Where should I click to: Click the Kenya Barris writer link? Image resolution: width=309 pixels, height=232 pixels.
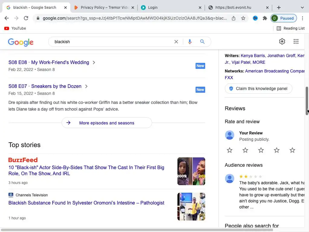[x=253, y=56]
